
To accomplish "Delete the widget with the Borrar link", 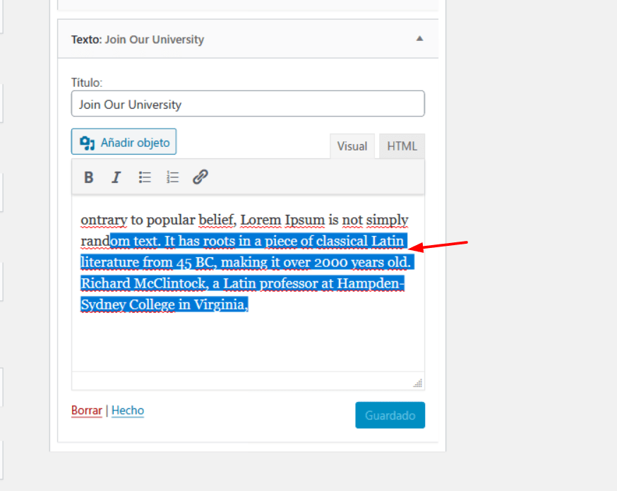I will click(x=87, y=410).
